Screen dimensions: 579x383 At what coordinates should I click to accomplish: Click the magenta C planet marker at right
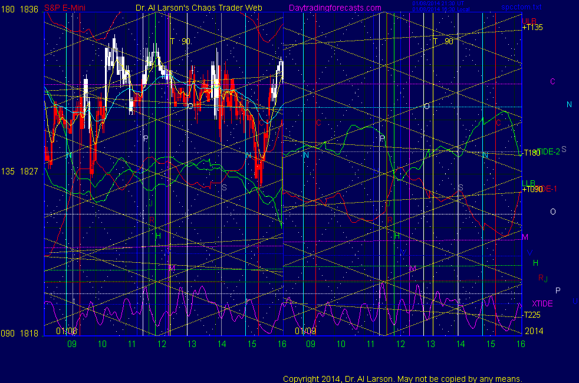tap(552, 81)
